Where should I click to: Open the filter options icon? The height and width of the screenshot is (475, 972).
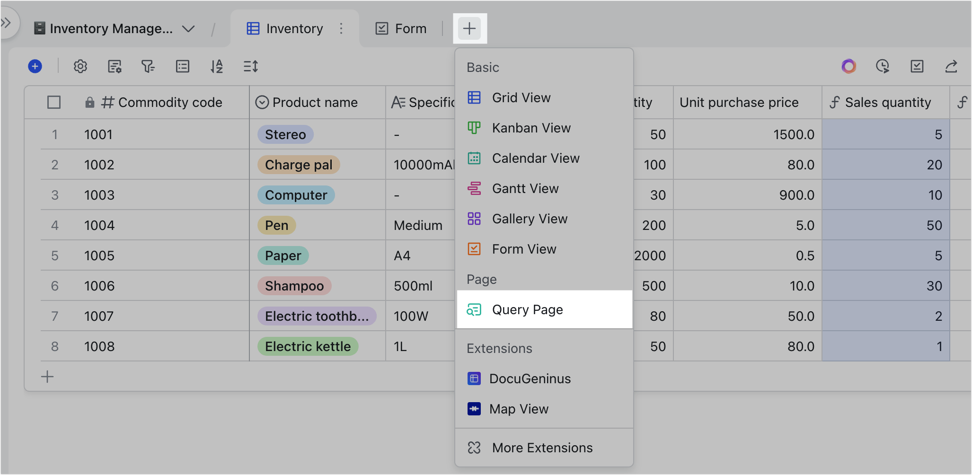tap(149, 66)
